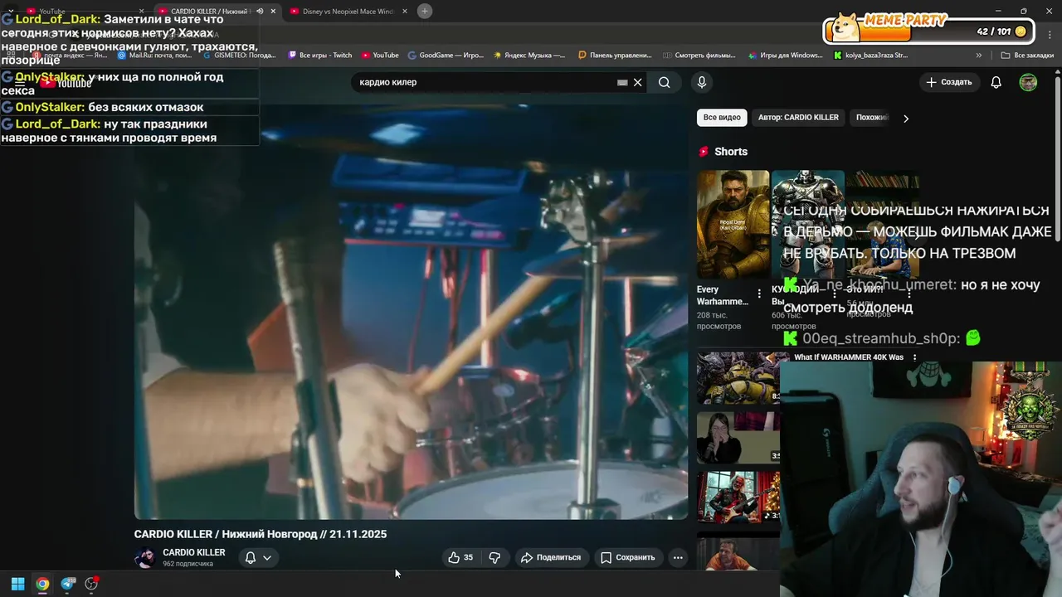Screen dimensions: 1062x597
Task: Start voice search with microphone icon
Action: coord(701,82)
